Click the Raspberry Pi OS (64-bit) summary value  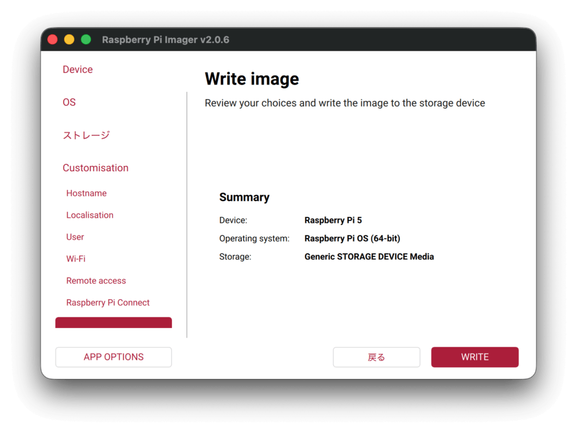(352, 238)
